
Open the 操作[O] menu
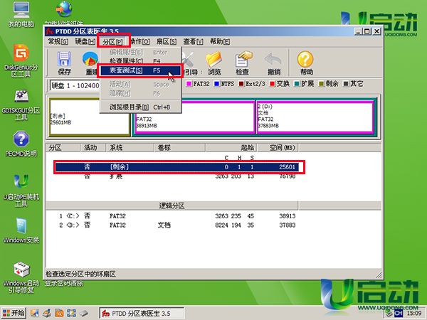pyautogui.click(x=139, y=42)
